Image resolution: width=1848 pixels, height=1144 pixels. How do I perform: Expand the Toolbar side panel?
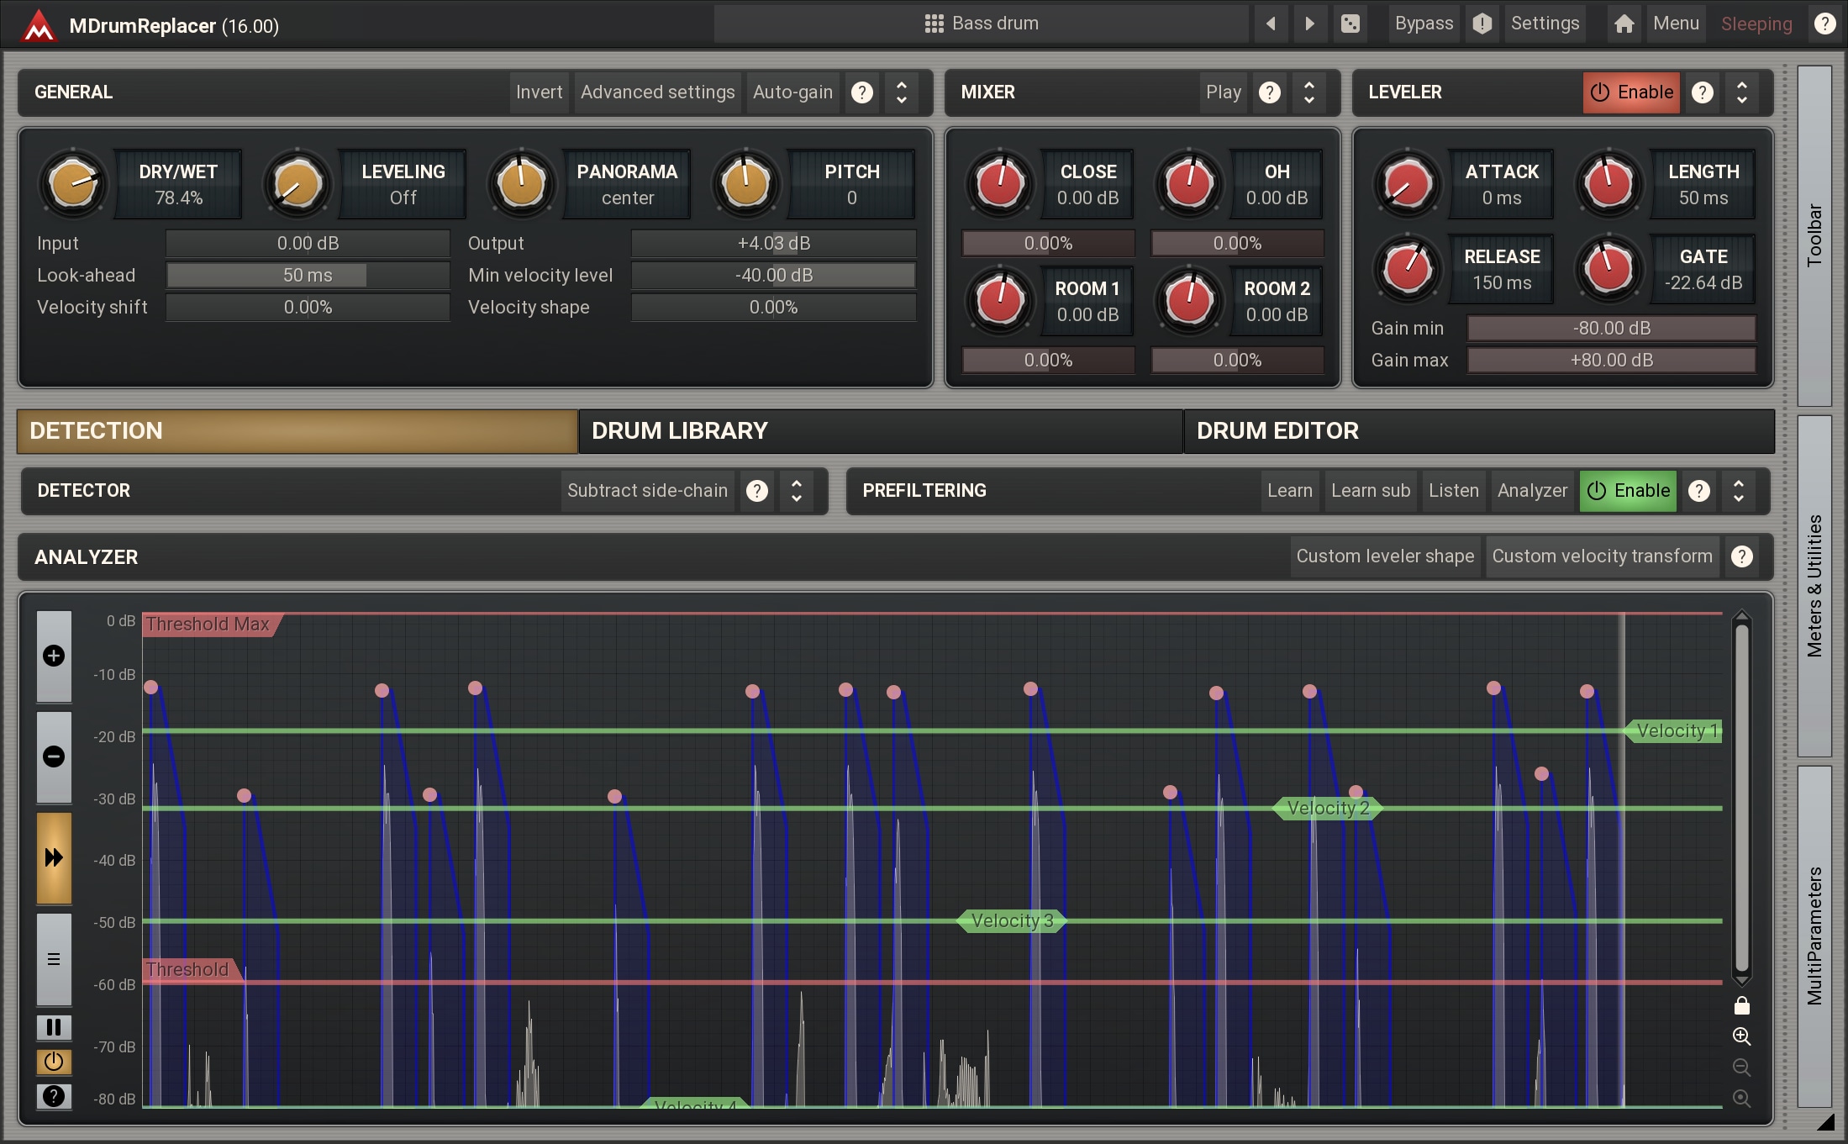coord(1814,235)
